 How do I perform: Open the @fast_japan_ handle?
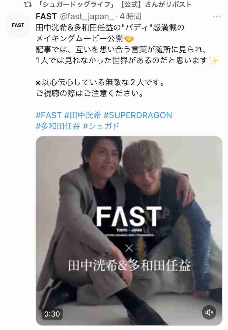click(87, 16)
